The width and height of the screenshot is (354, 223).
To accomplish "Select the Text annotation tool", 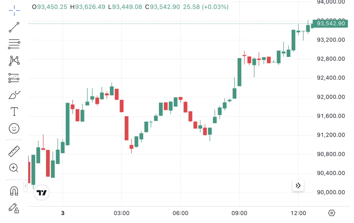I will pyautogui.click(x=14, y=111).
